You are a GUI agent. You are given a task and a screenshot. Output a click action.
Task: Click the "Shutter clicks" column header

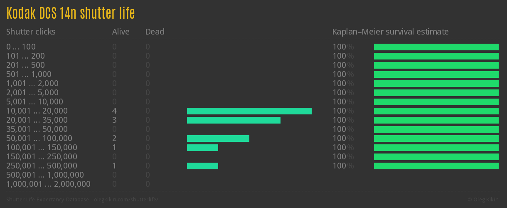tap(31, 32)
